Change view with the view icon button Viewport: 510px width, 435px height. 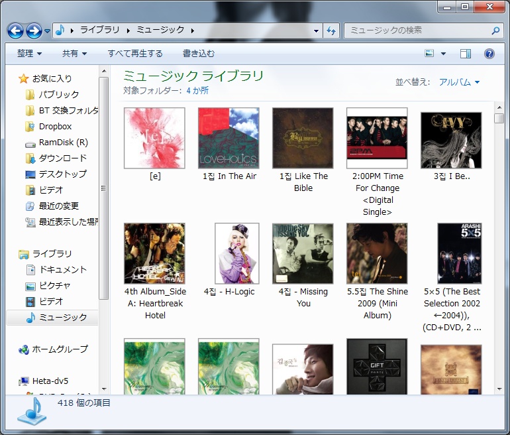429,54
